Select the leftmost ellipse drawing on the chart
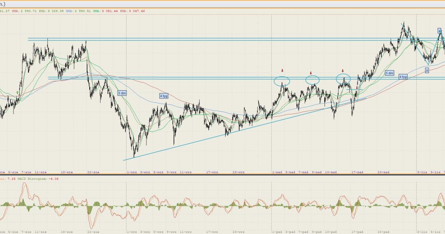Image resolution: width=445 pixels, height=234 pixels. pos(282,80)
